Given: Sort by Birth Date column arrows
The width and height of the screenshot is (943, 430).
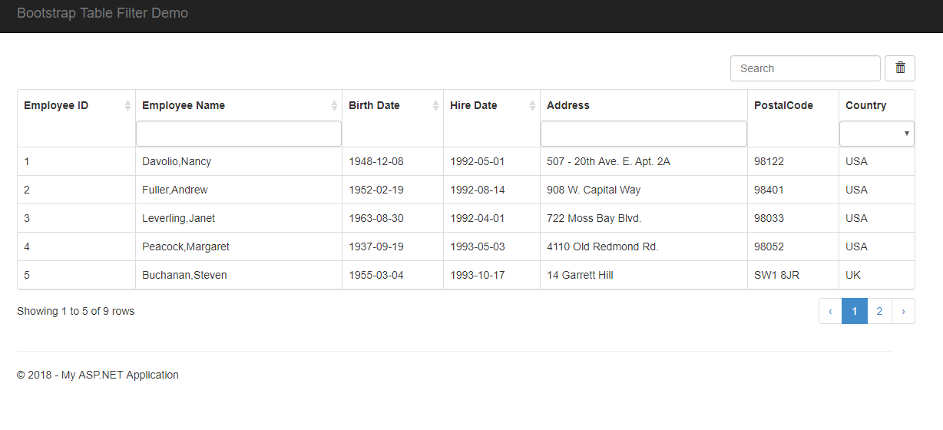Looking at the screenshot, I should 435,106.
